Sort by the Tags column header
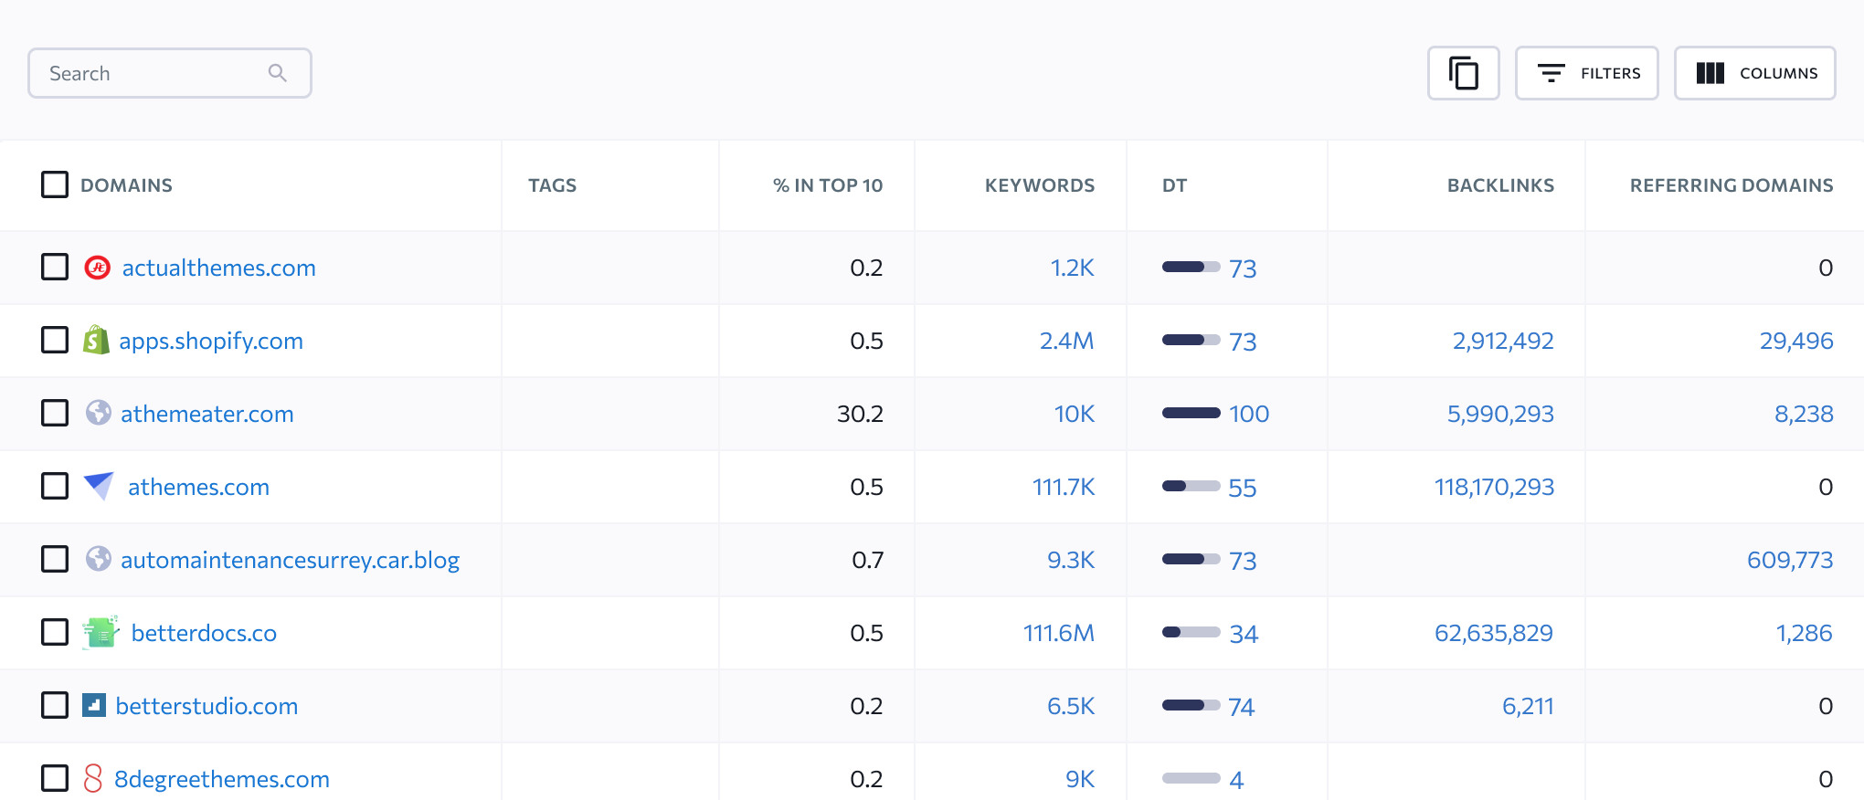Screen dimensions: 1864x800 pyautogui.click(x=552, y=185)
